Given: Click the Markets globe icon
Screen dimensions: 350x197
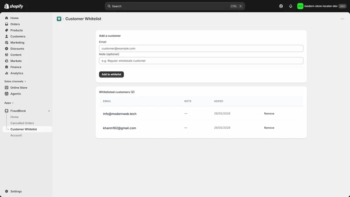Looking at the screenshot, I should [x=7, y=61].
